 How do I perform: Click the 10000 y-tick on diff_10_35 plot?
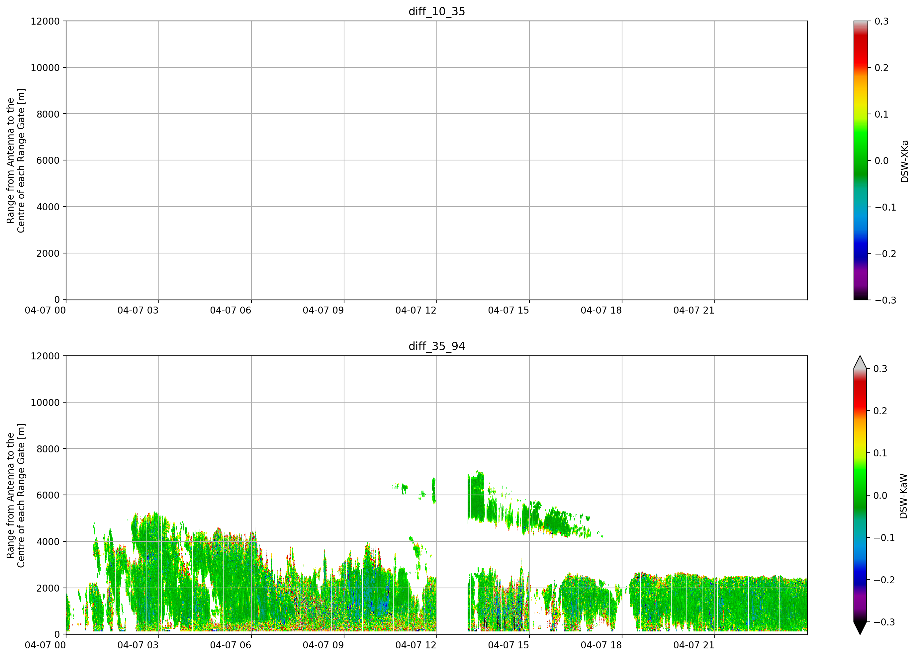45,67
